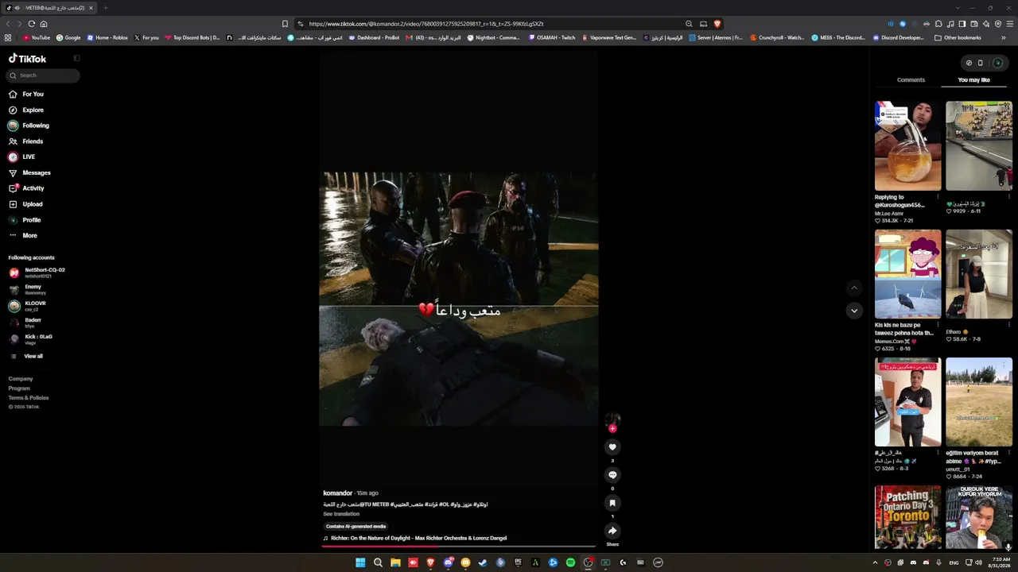Expand bookmarks overflow chevron
The width and height of the screenshot is (1018, 572).
1004,37
